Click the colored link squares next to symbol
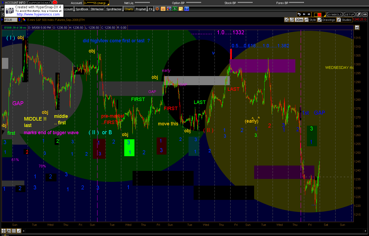 point(24,20)
